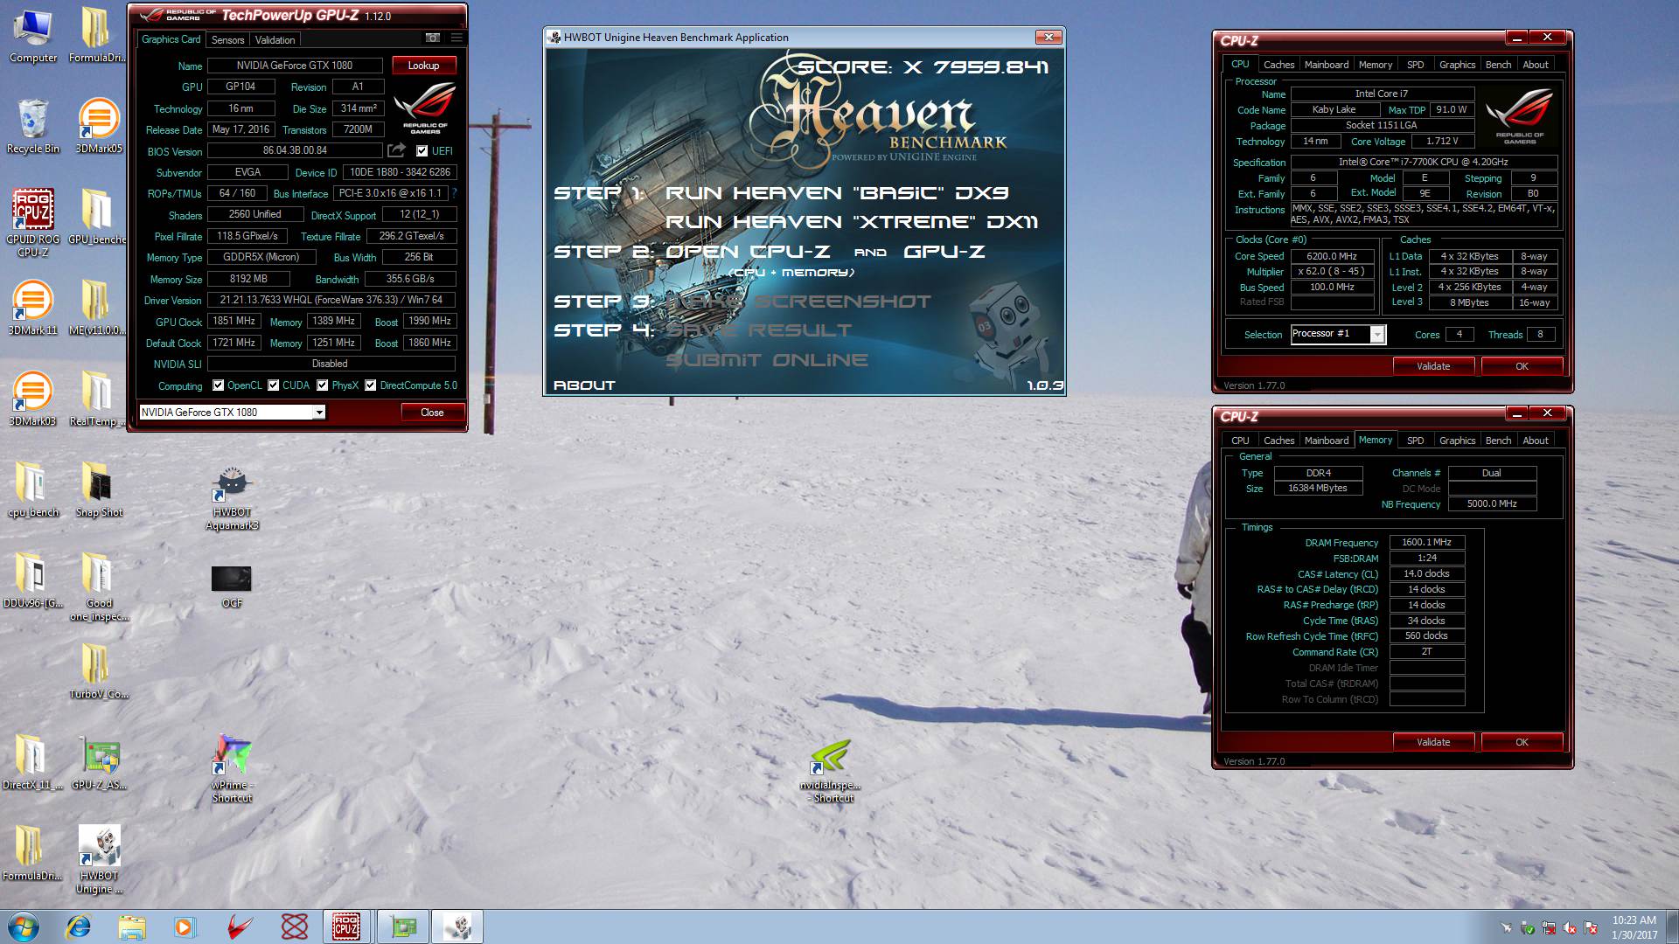The height and width of the screenshot is (944, 1679).
Task: Open the cpu_bench folder icon
Action: 33,489
